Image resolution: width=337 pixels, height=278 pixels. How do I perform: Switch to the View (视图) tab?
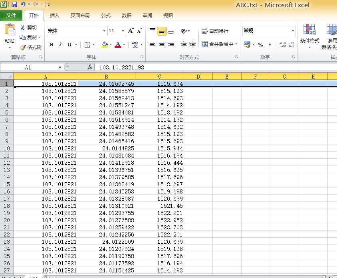coord(168,16)
